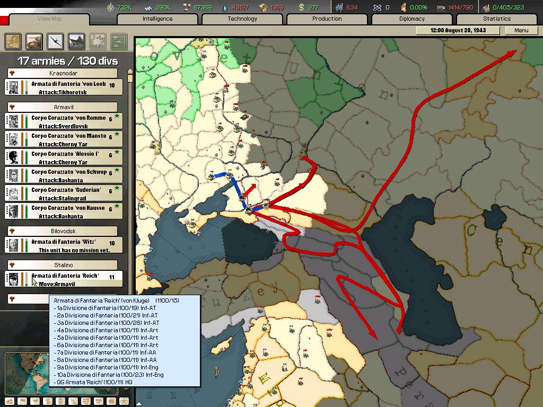Click the province map overview icon
Screen dimensions: 543x407
[13, 41]
